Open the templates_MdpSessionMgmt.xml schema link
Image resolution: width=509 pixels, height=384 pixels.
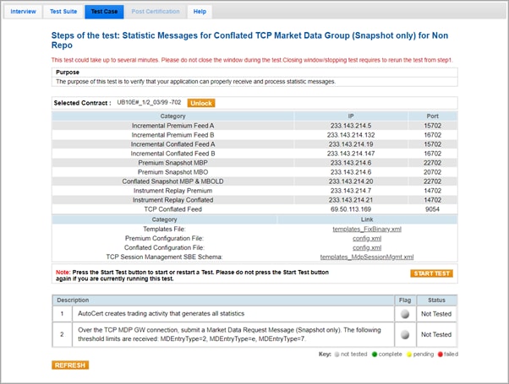tap(367, 257)
